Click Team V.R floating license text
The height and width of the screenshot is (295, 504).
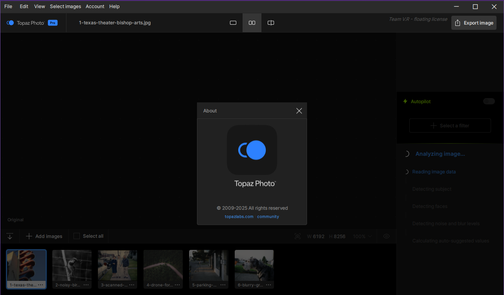click(418, 19)
